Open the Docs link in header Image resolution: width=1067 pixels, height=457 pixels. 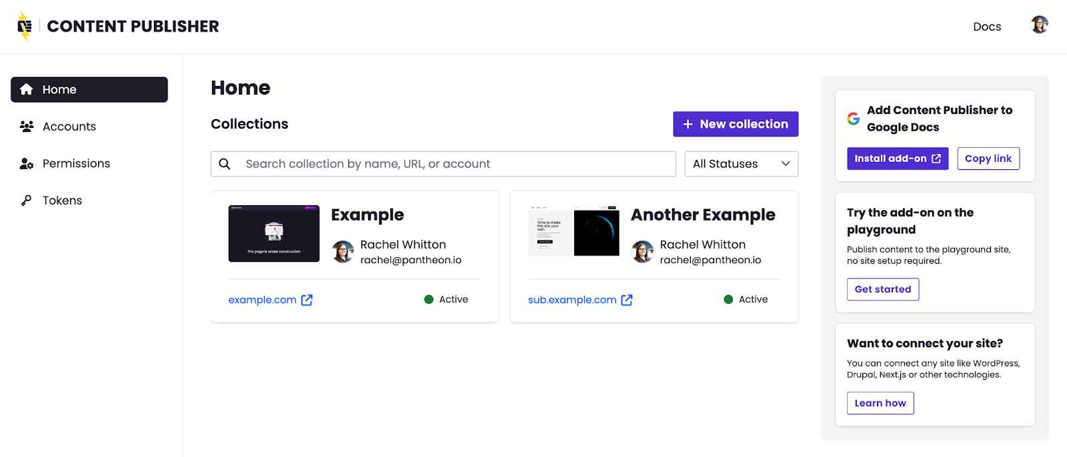(987, 27)
